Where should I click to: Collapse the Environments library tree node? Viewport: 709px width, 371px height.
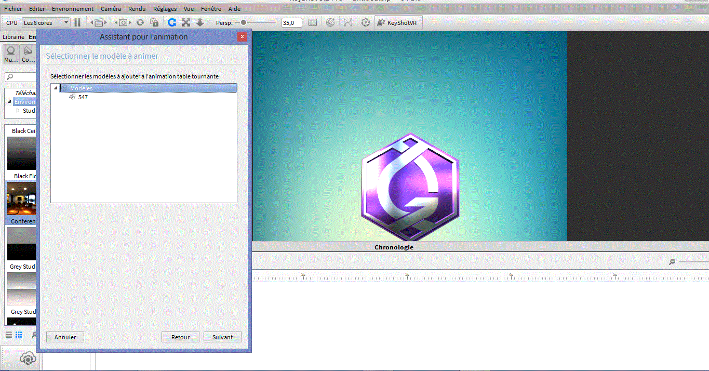pos(9,102)
